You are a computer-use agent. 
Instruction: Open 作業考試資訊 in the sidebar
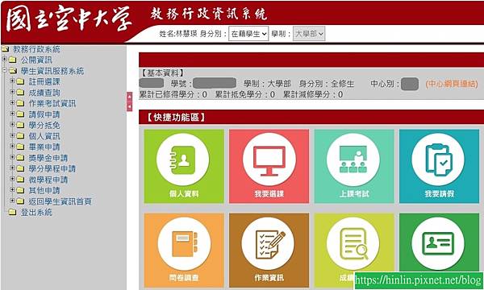(52, 103)
